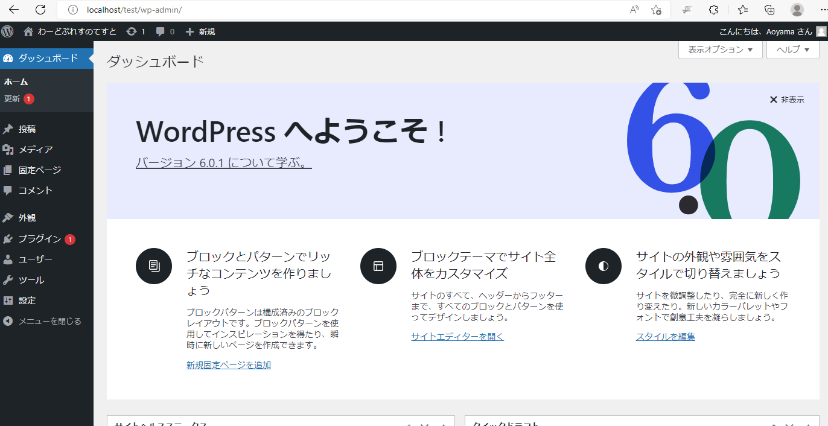Viewport: 828px width, 426px height.
Task: Click the read aloud icon in address bar
Action: click(x=634, y=10)
